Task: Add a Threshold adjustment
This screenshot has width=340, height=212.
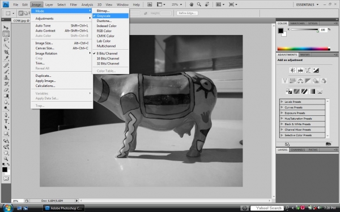Action: tap(304, 92)
